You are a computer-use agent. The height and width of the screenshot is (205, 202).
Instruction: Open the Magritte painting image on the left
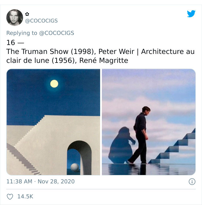point(53,122)
